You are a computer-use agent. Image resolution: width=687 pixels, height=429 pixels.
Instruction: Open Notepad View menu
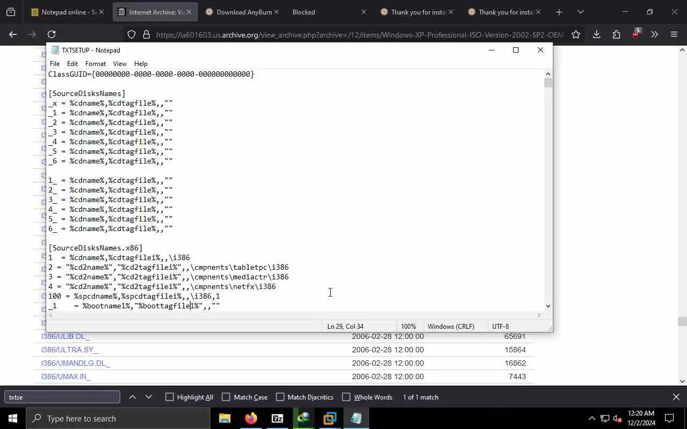tap(120, 63)
